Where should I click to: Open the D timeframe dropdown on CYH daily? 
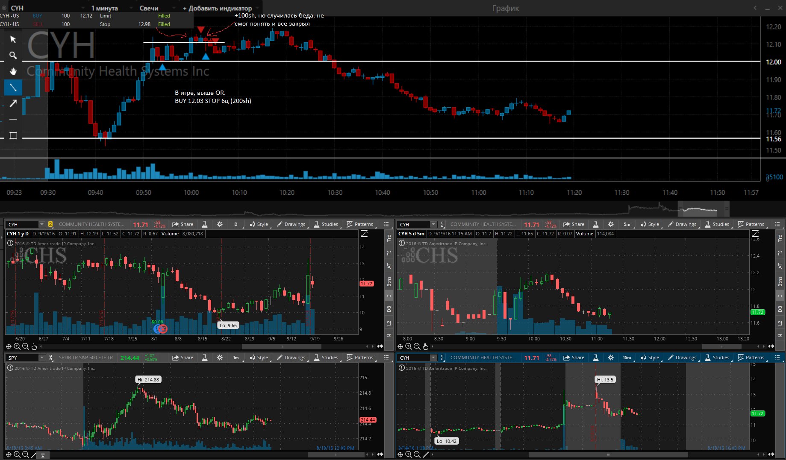point(236,224)
